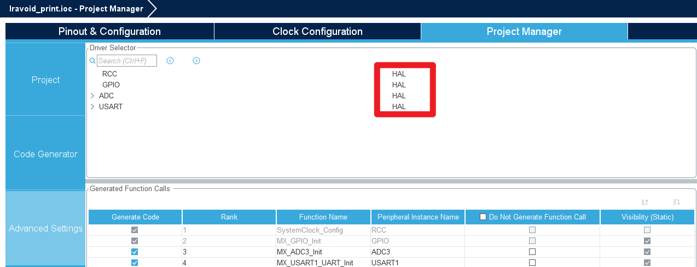The width and height of the screenshot is (697, 267).
Task: Select the RCC driver row
Action: 109,74
